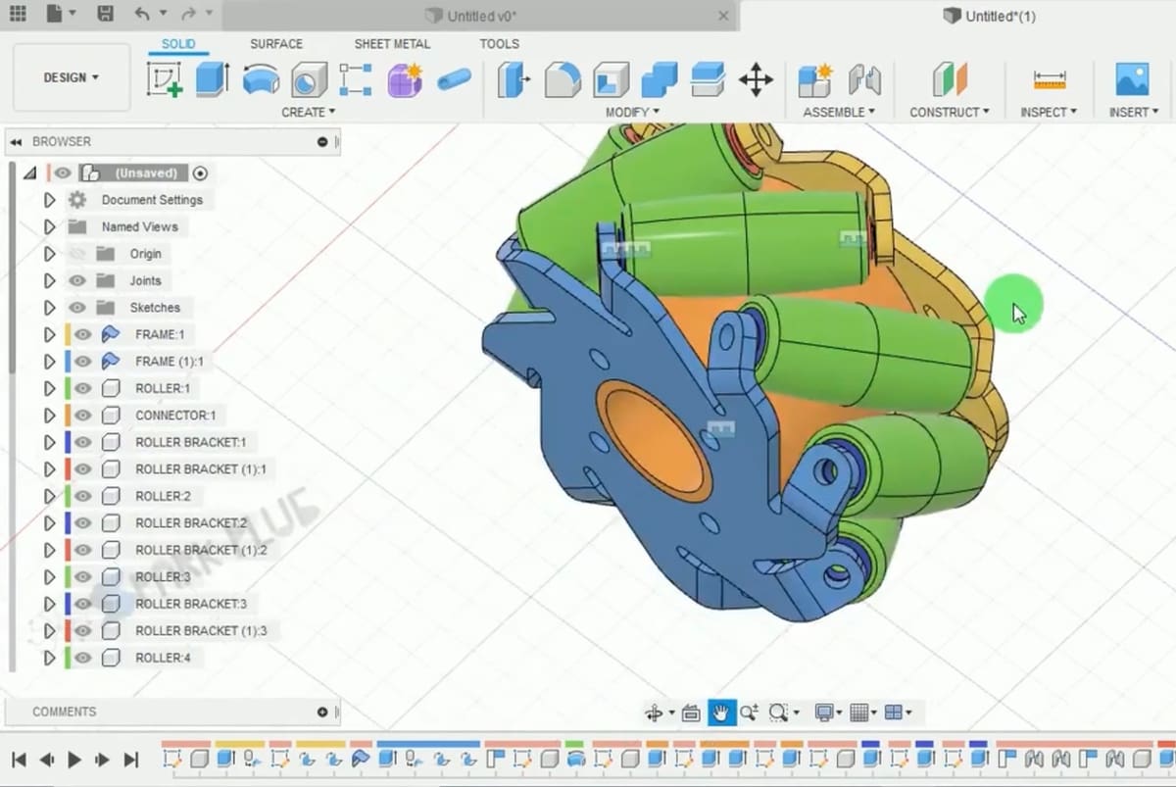Expand the ROLLER:2 node
Screen dimensions: 1176x787
point(50,496)
